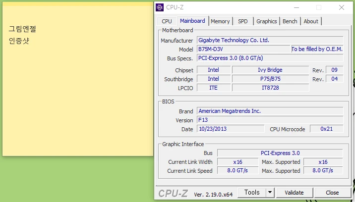Minimize the CPU-Z window
The width and height of the screenshot is (355, 202).
[x=296, y=7]
